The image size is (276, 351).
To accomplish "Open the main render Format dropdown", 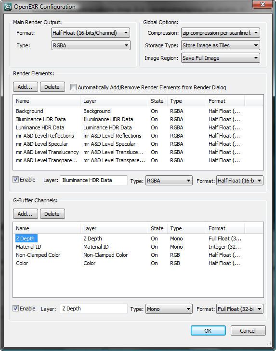I will [x=91, y=33].
